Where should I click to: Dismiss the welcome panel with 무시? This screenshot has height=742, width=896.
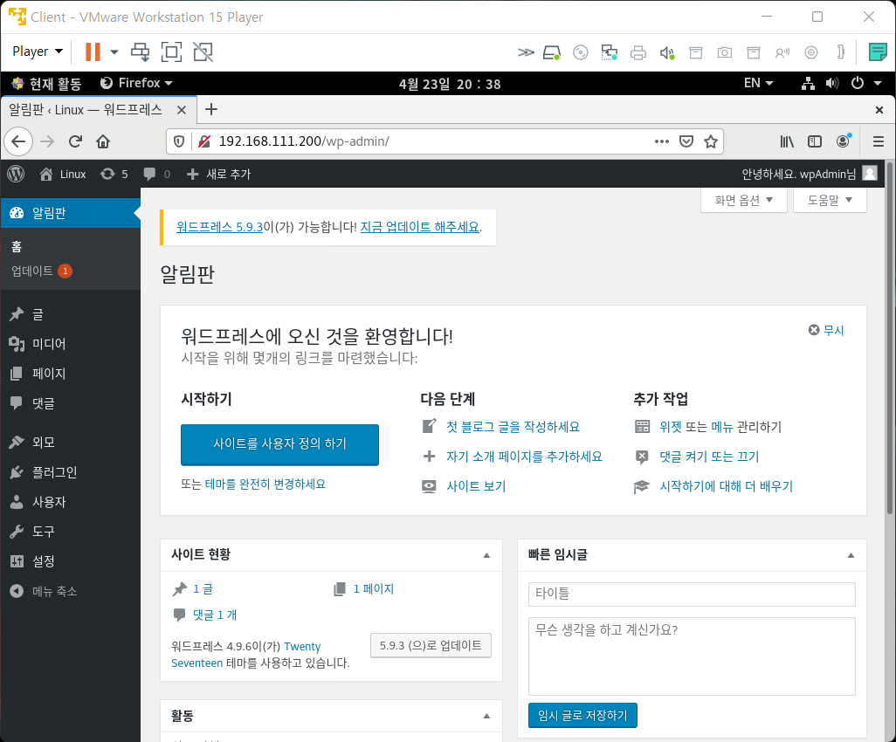[x=826, y=330]
